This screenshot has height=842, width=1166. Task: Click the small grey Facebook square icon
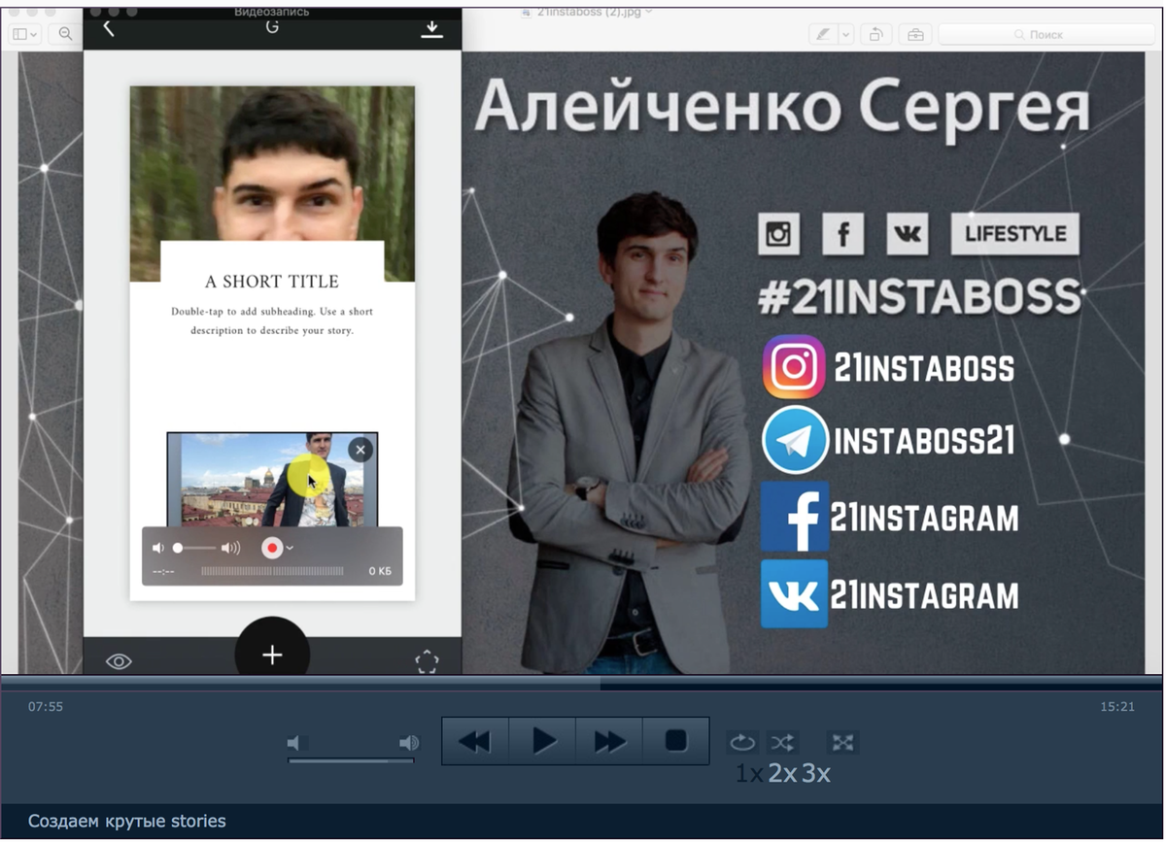point(842,233)
